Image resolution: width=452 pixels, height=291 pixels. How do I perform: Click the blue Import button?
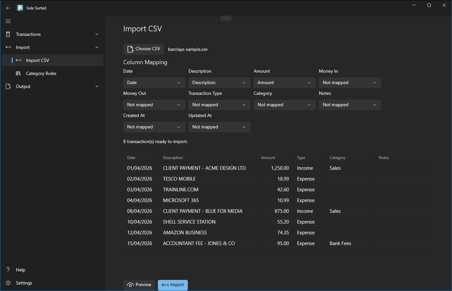coord(173,285)
